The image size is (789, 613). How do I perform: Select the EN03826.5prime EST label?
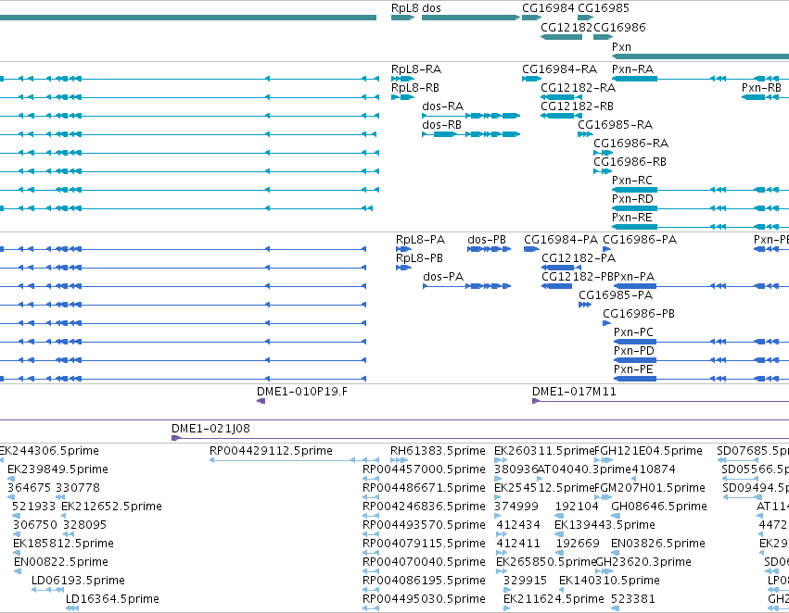coord(657,544)
